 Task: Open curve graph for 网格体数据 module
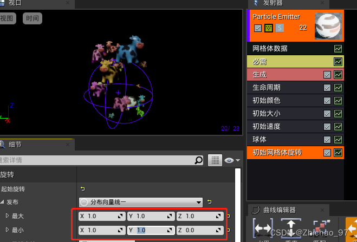tap(338, 49)
